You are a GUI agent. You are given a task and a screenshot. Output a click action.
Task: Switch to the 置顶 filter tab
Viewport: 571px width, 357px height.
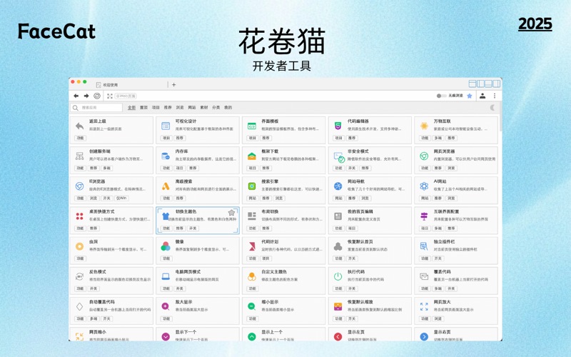[x=144, y=108]
